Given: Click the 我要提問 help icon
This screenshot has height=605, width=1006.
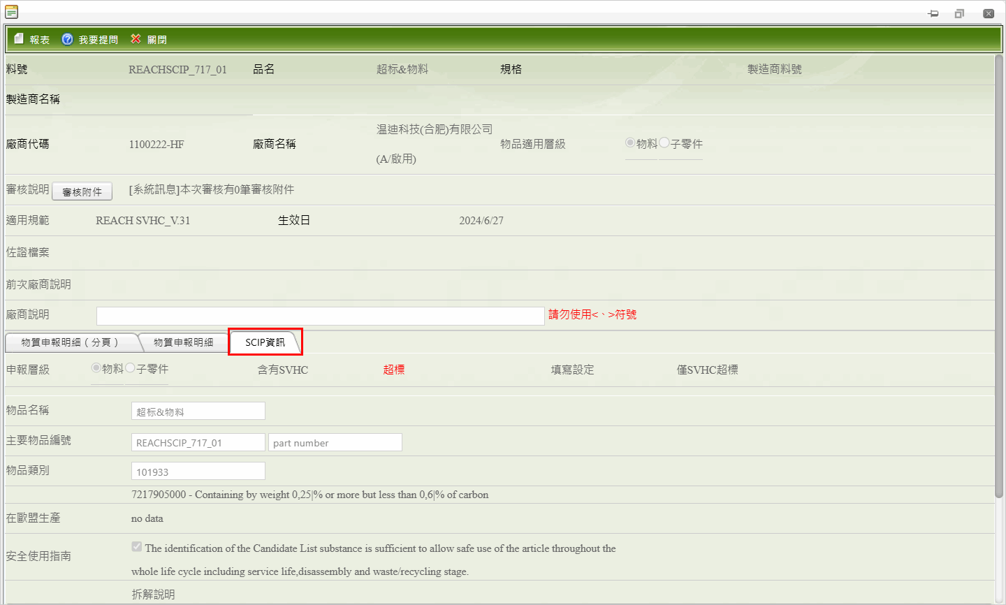Looking at the screenshot, I should point(67,39).
